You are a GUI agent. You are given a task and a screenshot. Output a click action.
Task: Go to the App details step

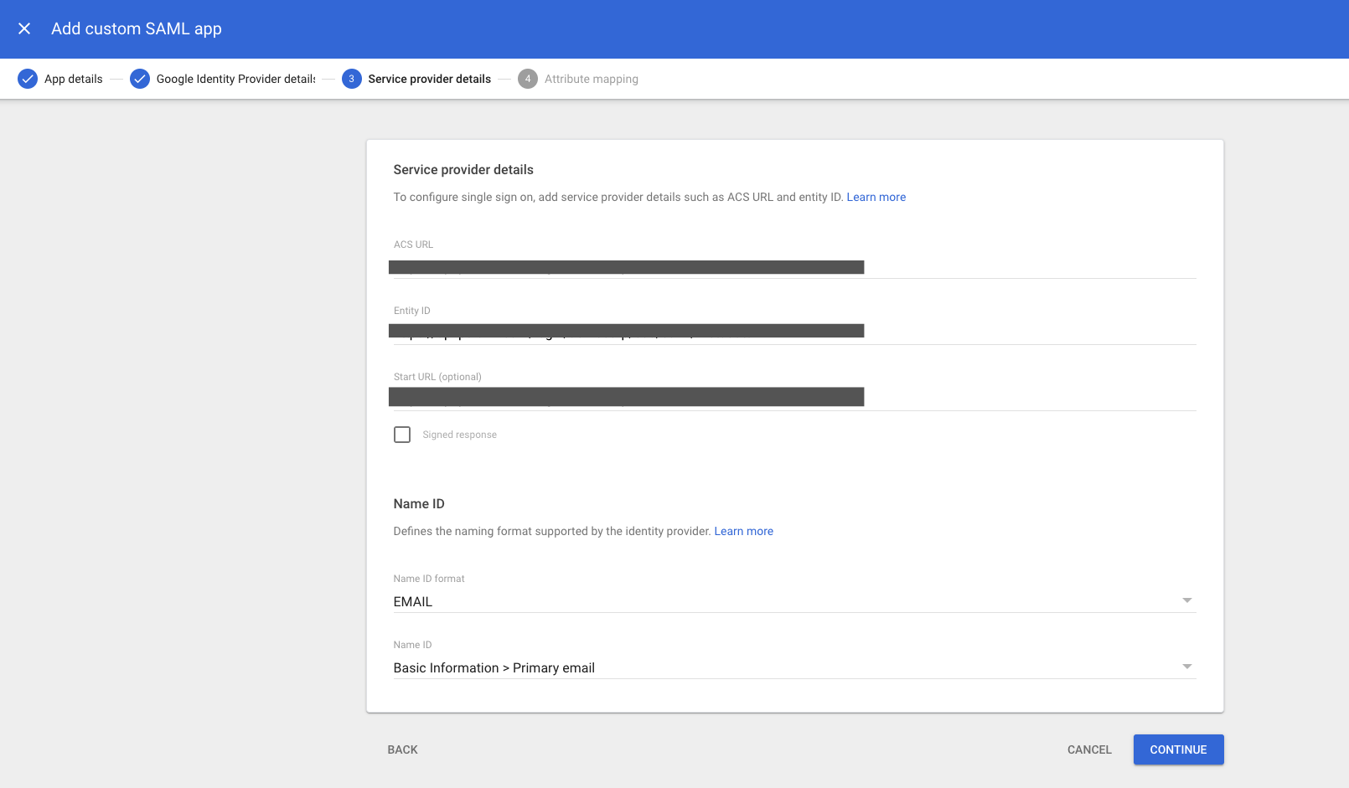point(74,79)
